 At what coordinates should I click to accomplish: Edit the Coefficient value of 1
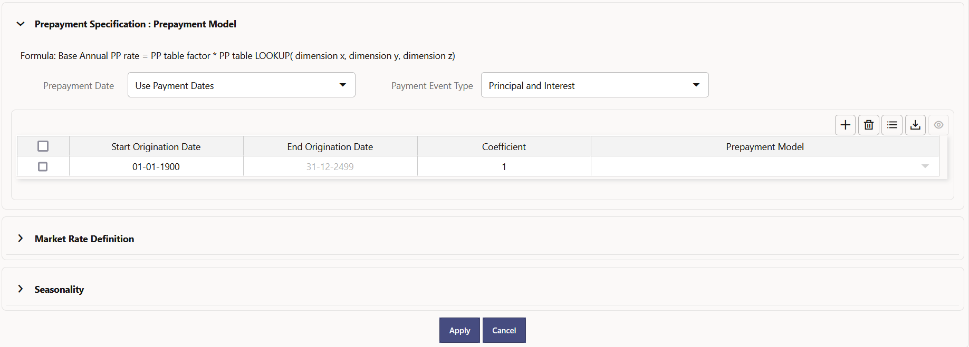pos(504,166)
